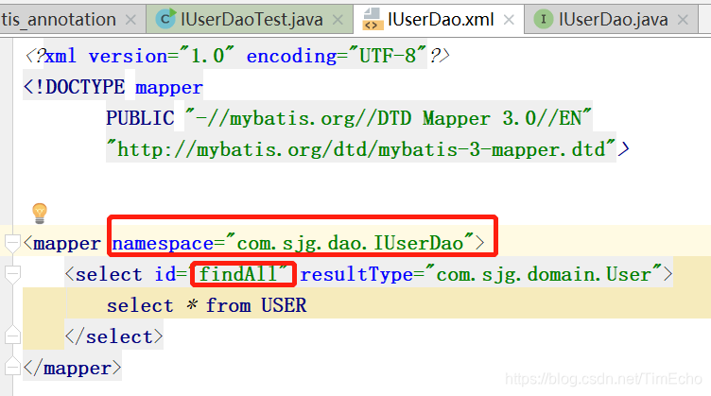
Task: Click the opening mapper tag name
Action: click(66, 244)
